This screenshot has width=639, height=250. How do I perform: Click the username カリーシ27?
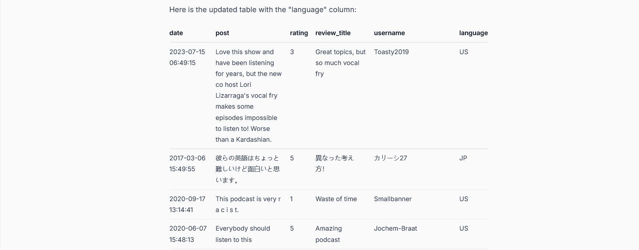(390, 158)
